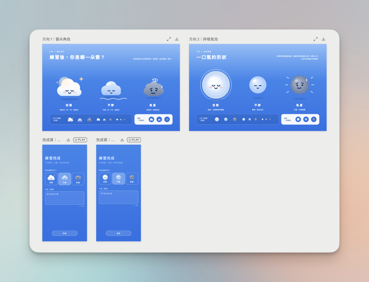
Task: Click the relaxed bubble badge in 方向 2 white panel
Action: click(x=298, y=120)
